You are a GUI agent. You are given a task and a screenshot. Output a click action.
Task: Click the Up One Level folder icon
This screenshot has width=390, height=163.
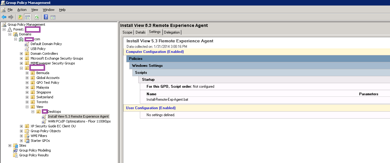tap(20, 17)
